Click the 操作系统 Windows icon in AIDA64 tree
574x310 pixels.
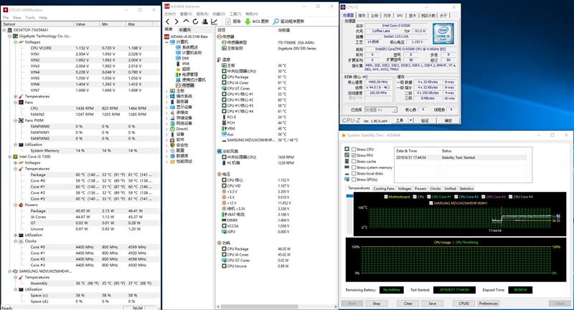(172, 96)
